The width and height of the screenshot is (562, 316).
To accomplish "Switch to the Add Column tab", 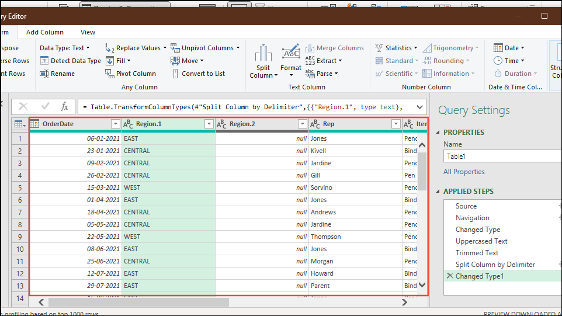I will point(45,32).
